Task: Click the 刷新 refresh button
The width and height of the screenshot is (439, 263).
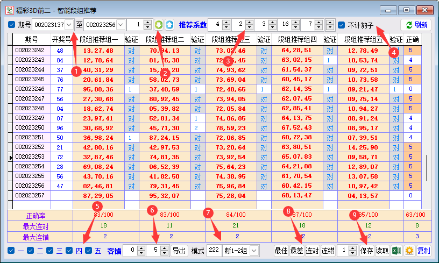Action: pyautogui.click(x=416, y=25)
